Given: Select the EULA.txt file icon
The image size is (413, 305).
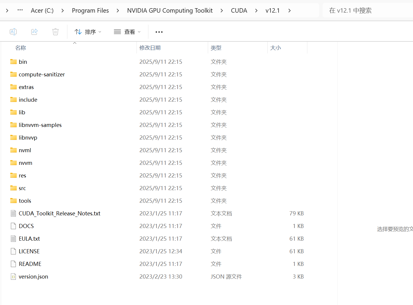Looking at the screenshot, I should pos(13,239).
